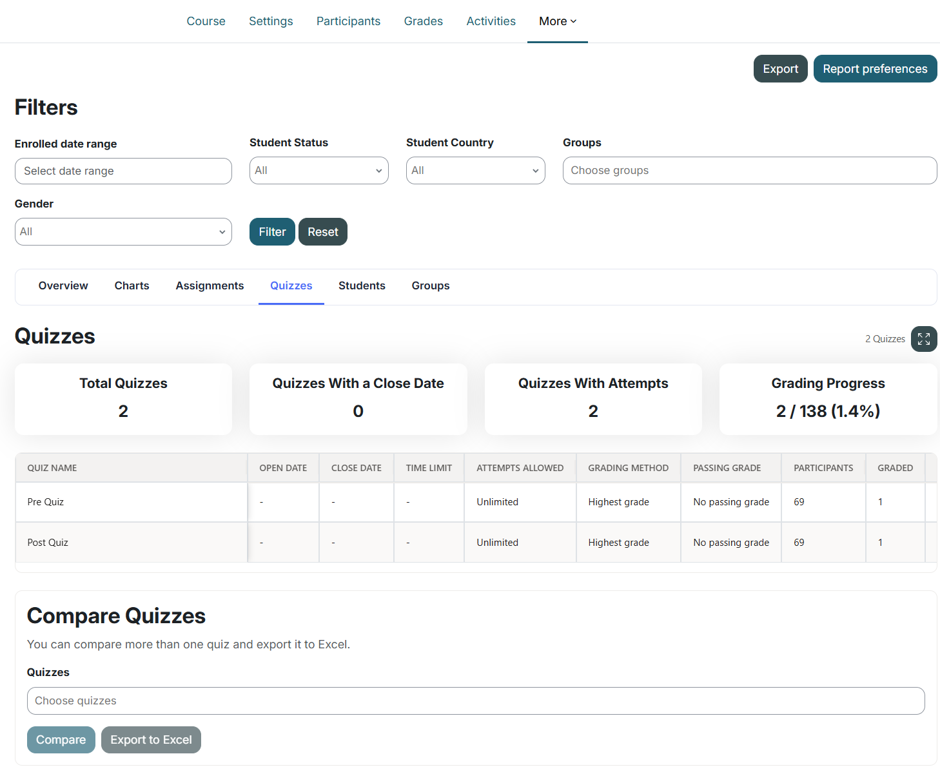Viewport: 940px width, 774px height.
Task: Sort by the Close Date column header
Action: click(x=357, y=468)
